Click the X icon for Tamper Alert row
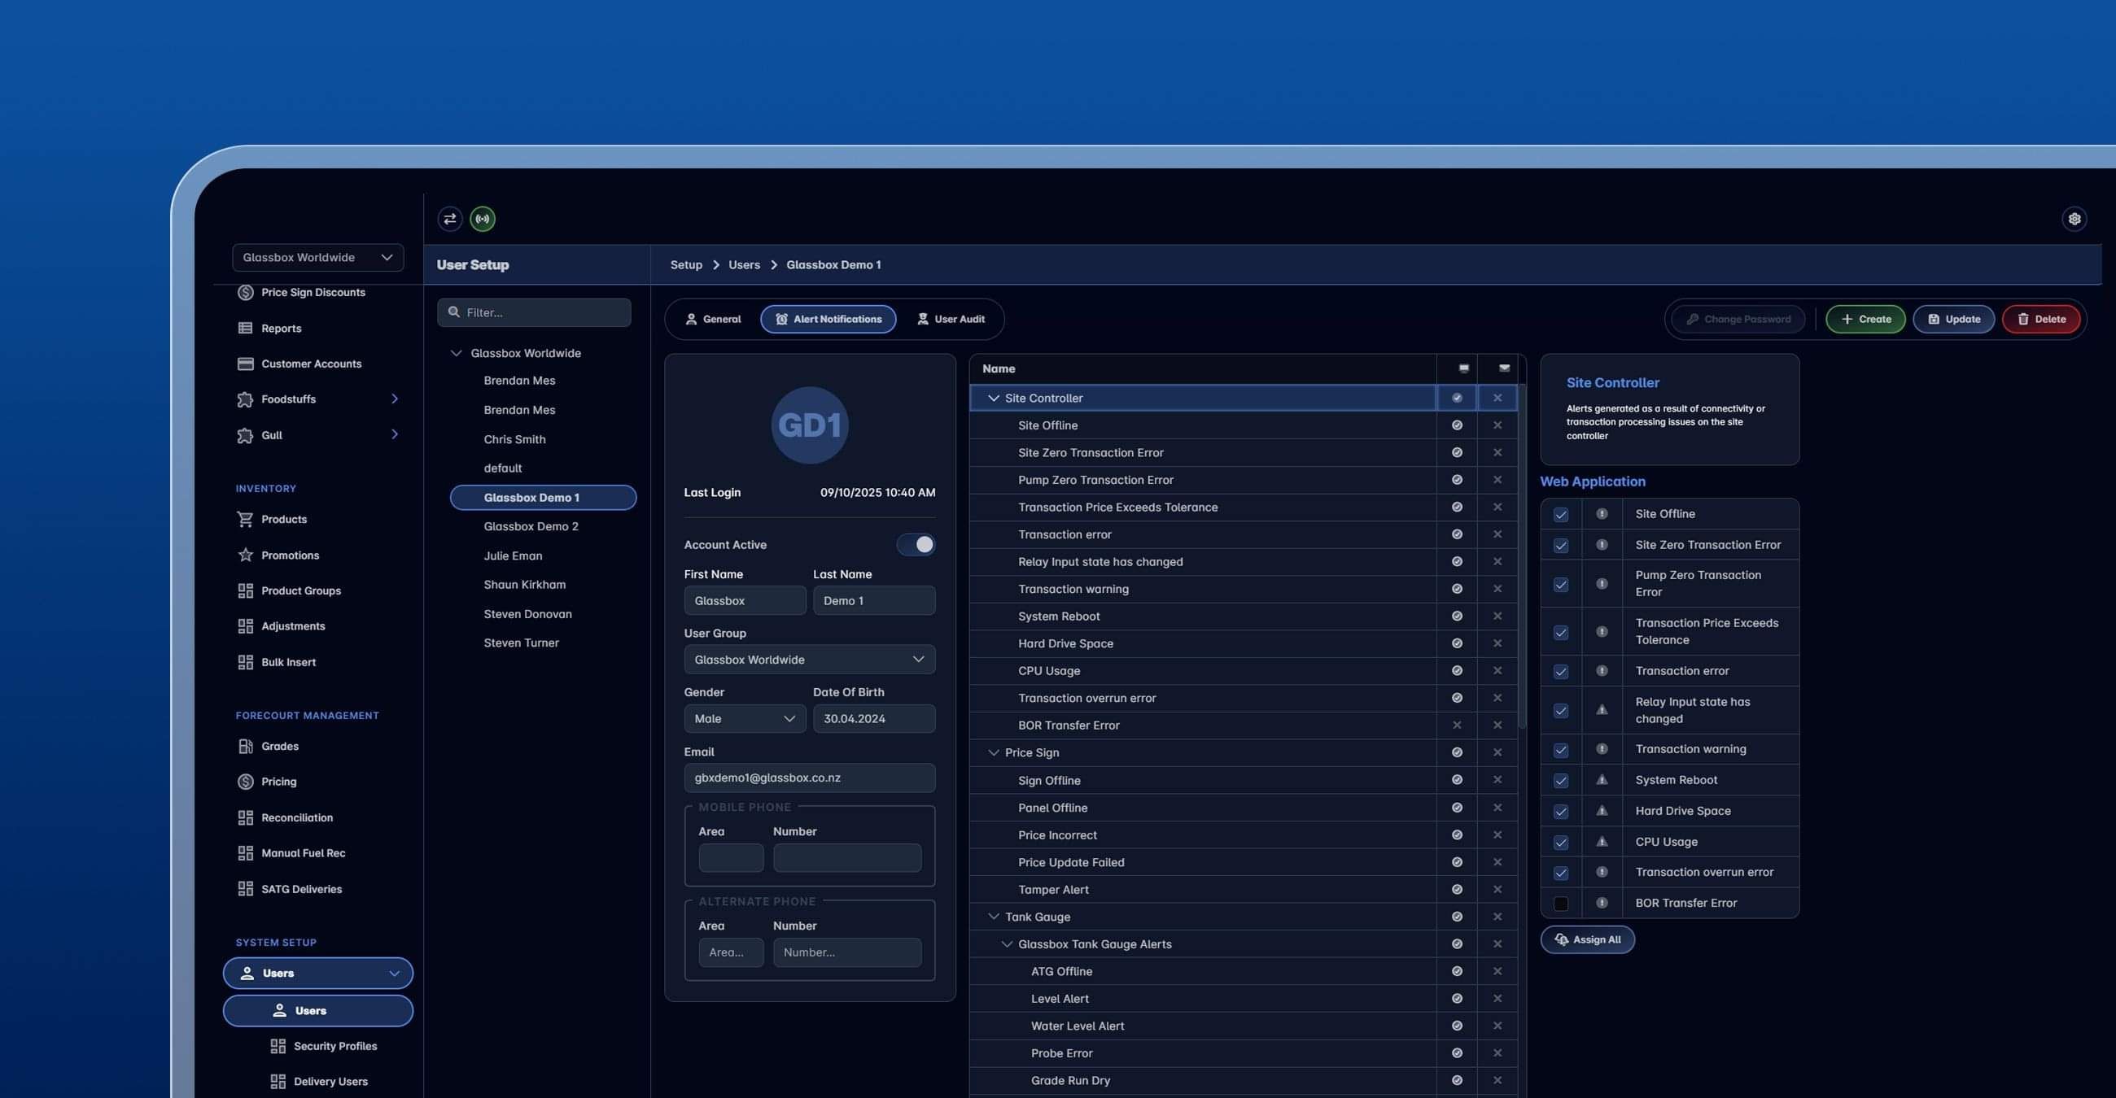 pyautogui.click(x=1497, y=890)
